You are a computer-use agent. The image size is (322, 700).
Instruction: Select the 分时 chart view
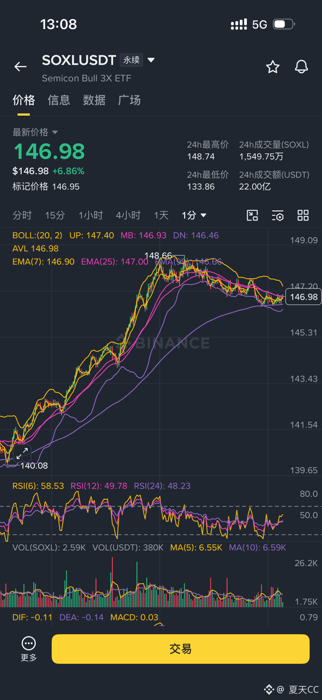tap(22, 215)
